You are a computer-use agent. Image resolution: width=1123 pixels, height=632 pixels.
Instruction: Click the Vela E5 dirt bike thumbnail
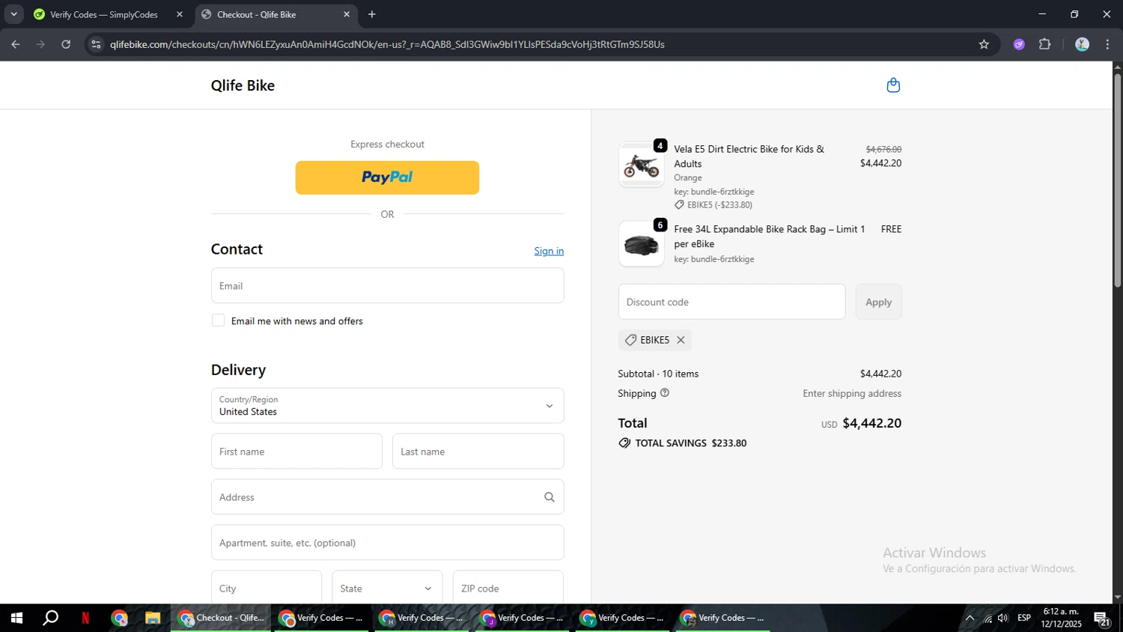(641, 165)
